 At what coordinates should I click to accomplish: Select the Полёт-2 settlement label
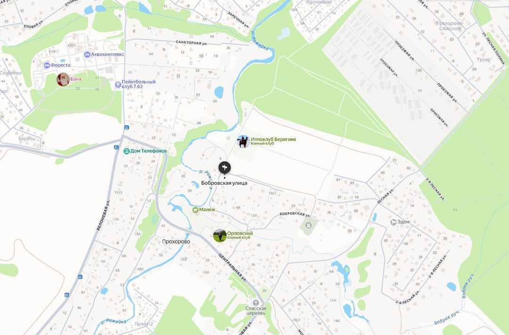[143, 324]
